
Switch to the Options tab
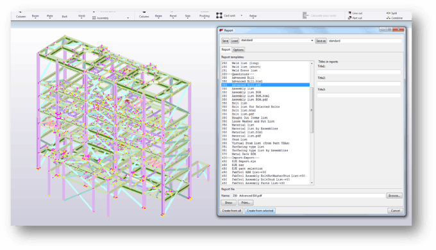pyautogui.click(x=239, y=50)
